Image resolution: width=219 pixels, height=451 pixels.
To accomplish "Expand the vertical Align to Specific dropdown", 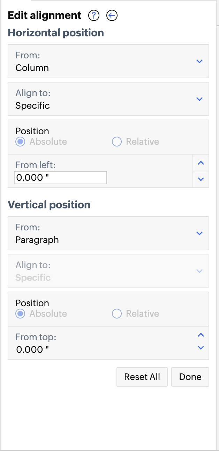I will pyautogui.click(x=108, y=271).
